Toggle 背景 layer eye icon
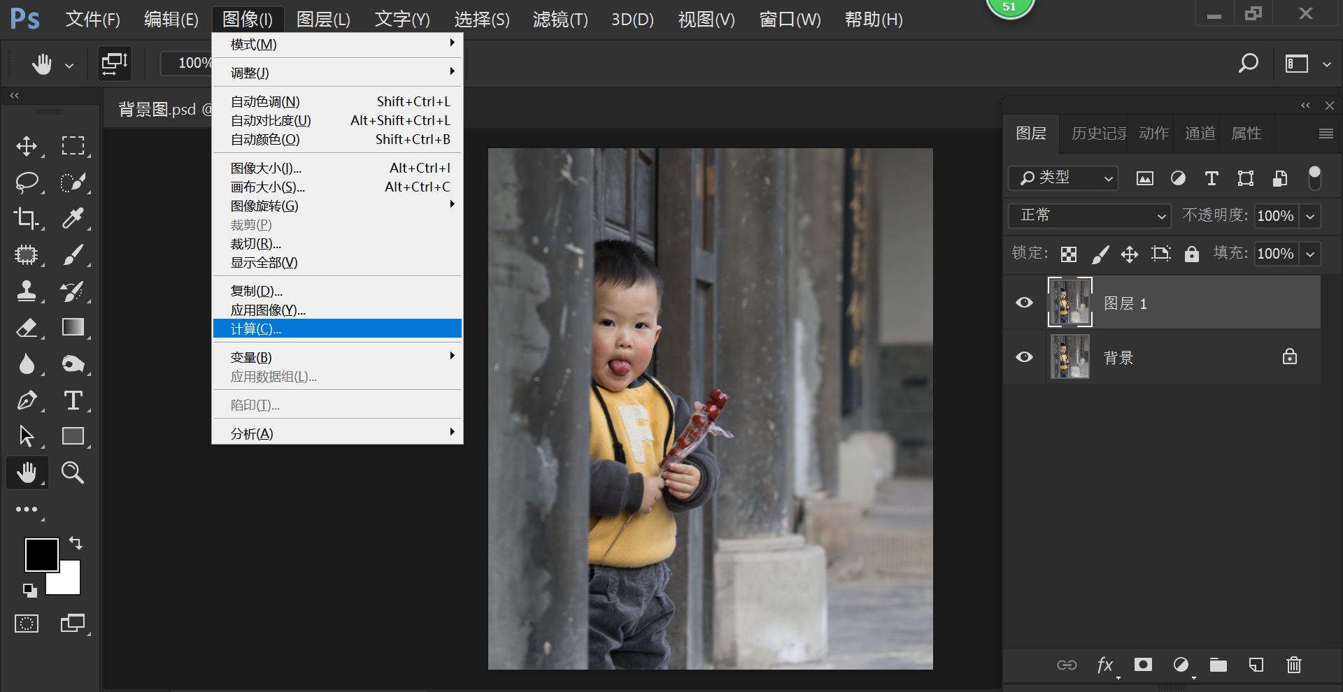 (1024, 357)
